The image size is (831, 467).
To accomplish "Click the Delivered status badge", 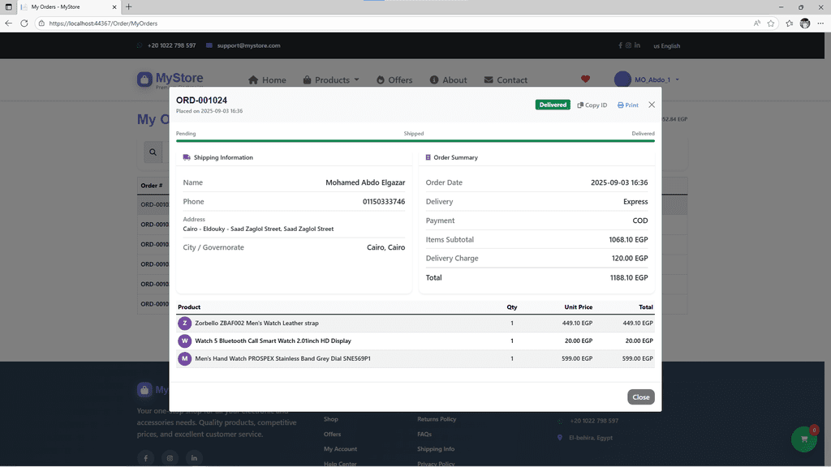I will click(553, 105).
